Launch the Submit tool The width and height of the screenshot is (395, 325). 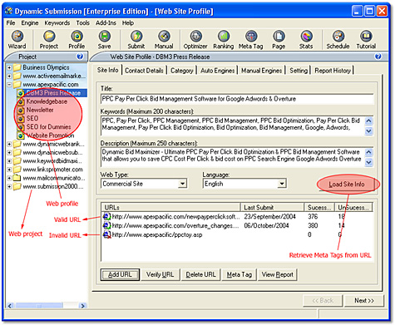coord(136,40)
